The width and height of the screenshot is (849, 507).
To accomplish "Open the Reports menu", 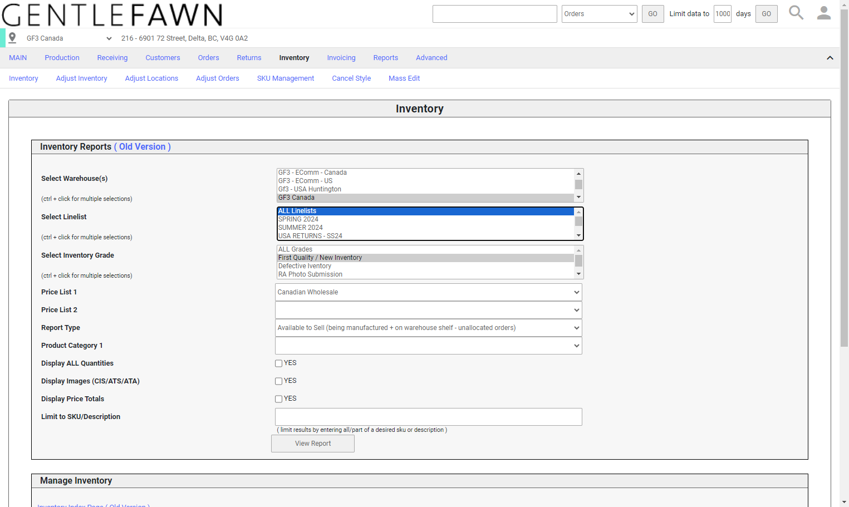I will pyautogui.click(x=386, y=58).
